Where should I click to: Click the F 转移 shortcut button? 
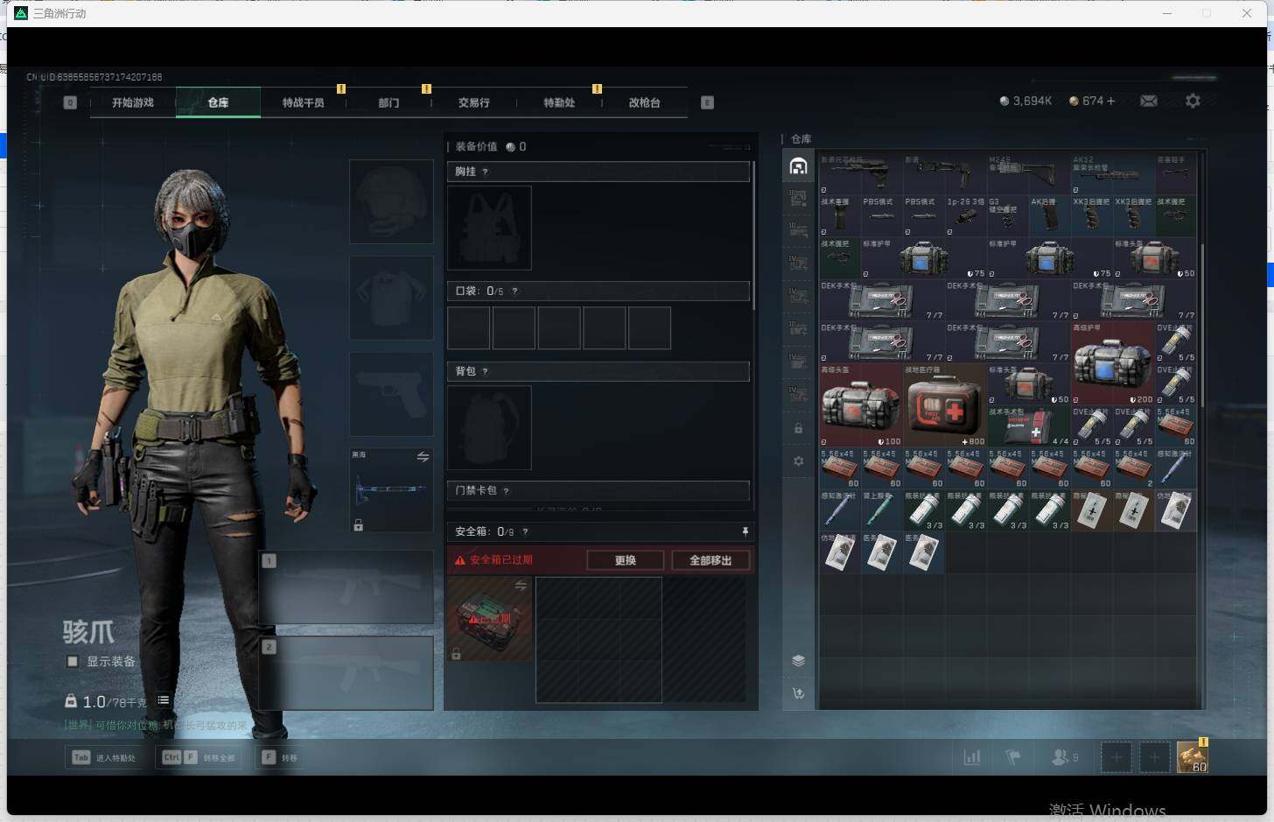point(280,757)
